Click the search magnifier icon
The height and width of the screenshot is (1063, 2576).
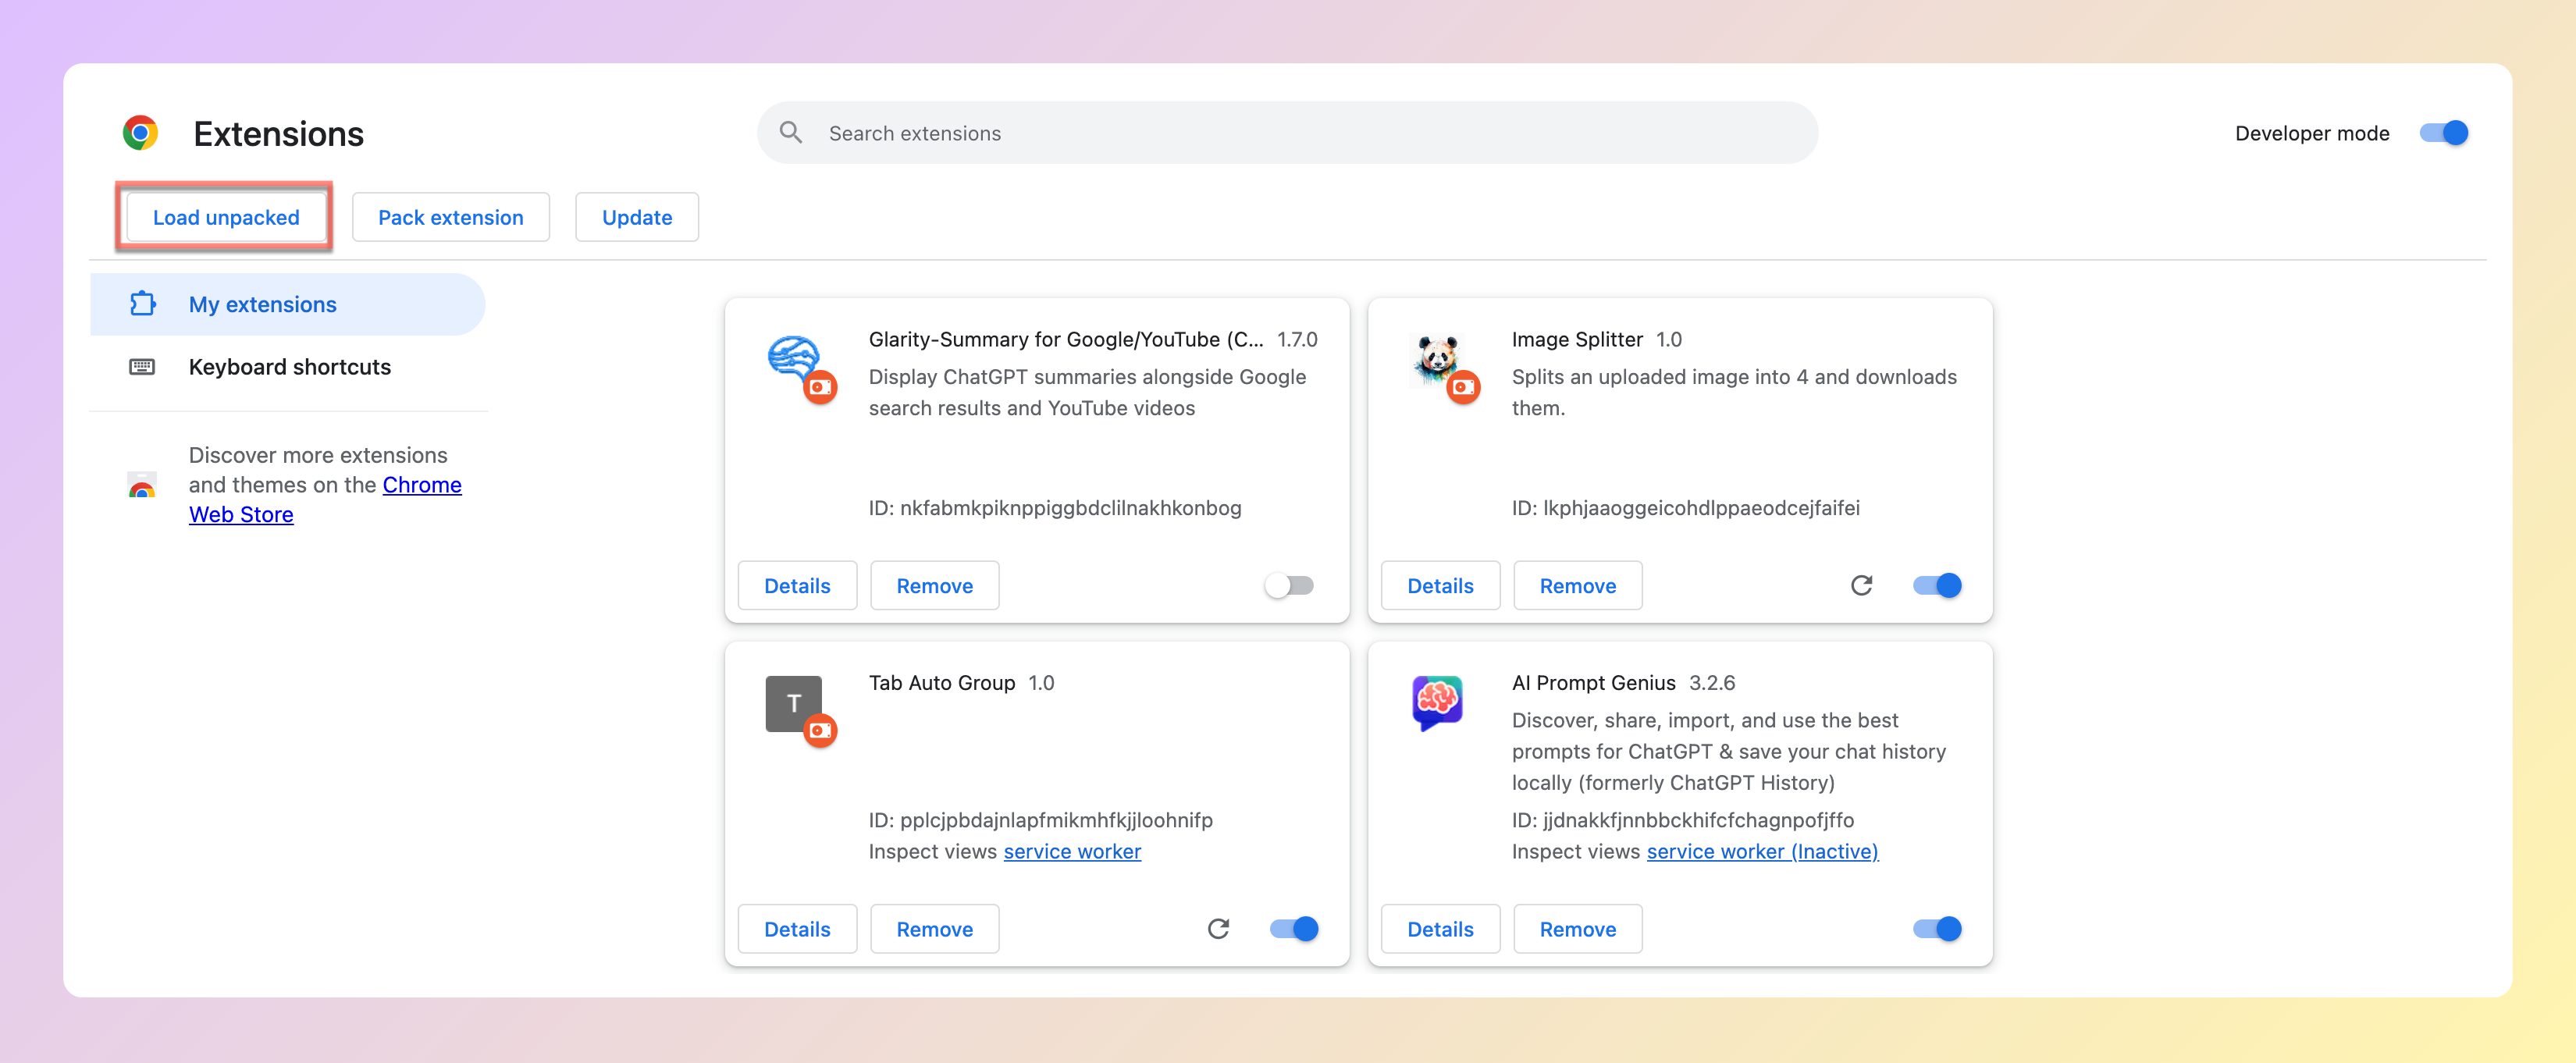tap(790, 133)
